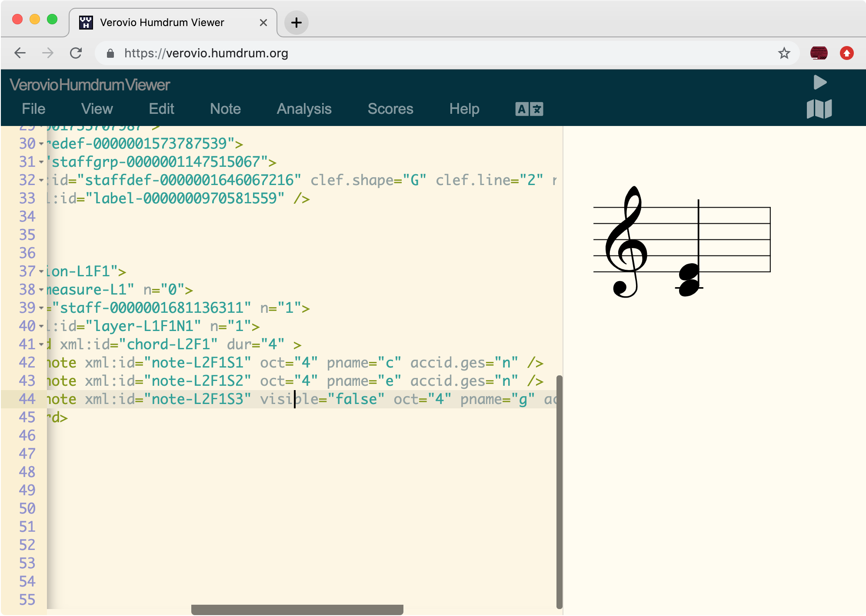
Task: Click the padlock icon in address bar
Action: coord(110,53)
